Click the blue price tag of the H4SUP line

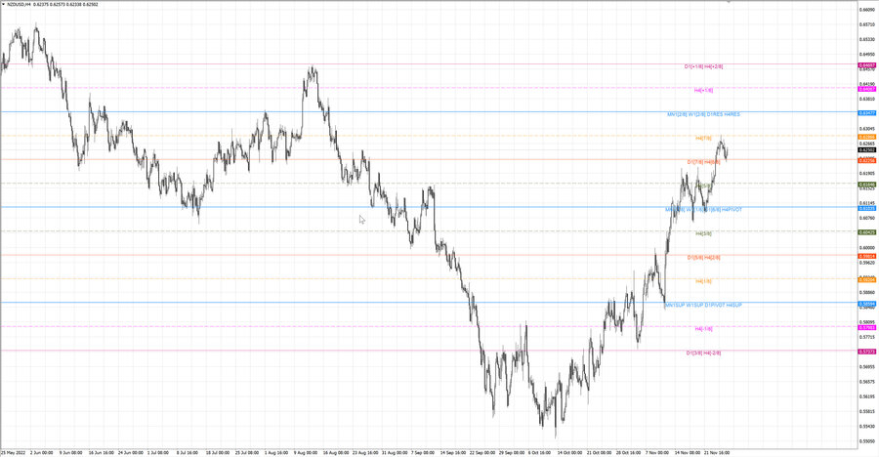pos(867,304)
